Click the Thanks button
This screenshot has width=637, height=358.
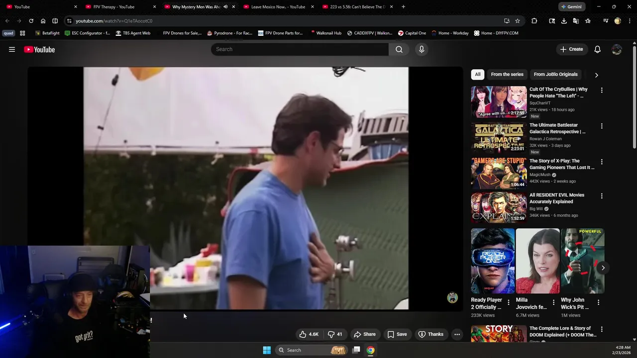(430, 334)
